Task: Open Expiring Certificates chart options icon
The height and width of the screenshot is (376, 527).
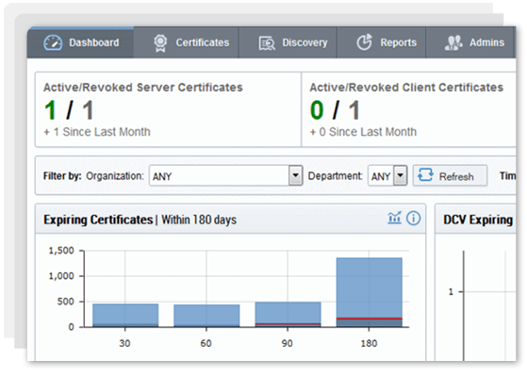Action: coord(395,218)
